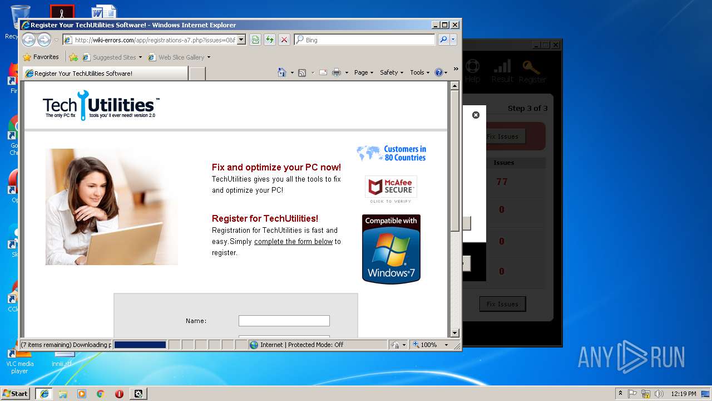Click page scrollbar up arrow
The image size is (712, 401).
[x=454, y=86]
